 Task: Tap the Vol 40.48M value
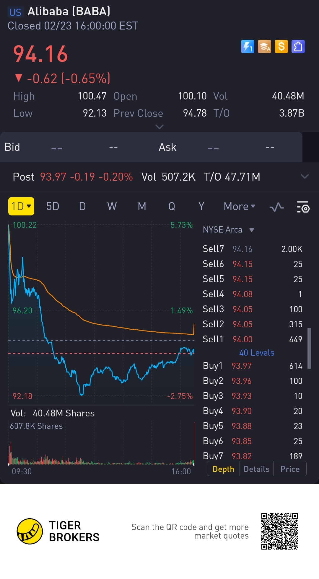point(288,96)
